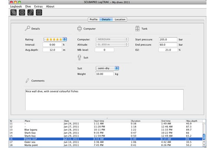Open the Extras menu
Image resolution: width=215 pixels, height=148 pixels.
pyautogui.click(x=39, y=6)
